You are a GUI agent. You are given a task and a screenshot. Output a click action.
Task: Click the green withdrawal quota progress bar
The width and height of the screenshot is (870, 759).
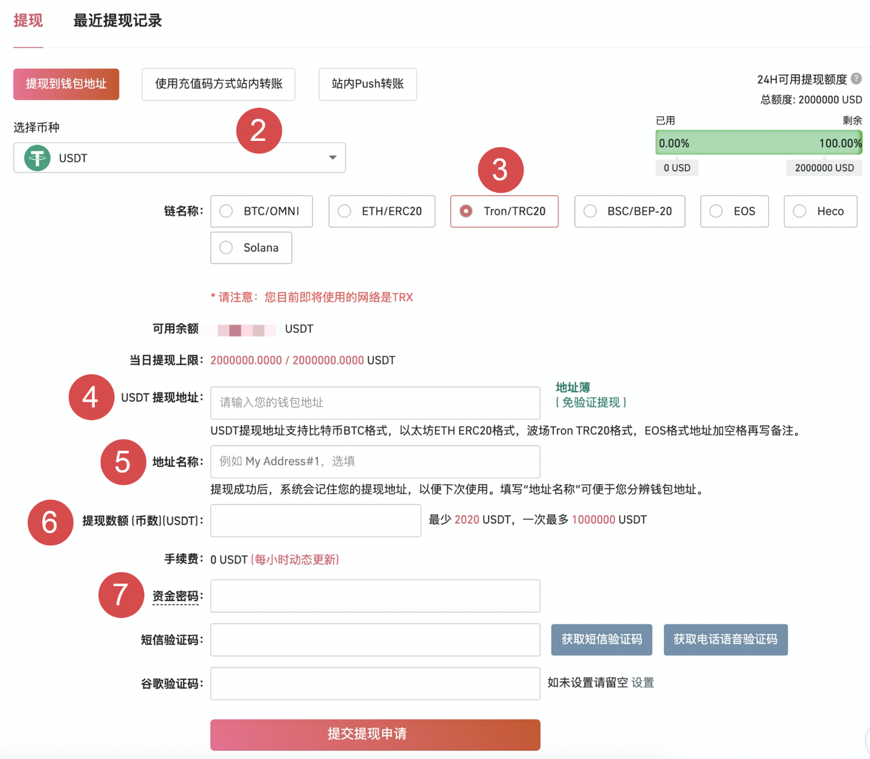[x=758, y=143]
